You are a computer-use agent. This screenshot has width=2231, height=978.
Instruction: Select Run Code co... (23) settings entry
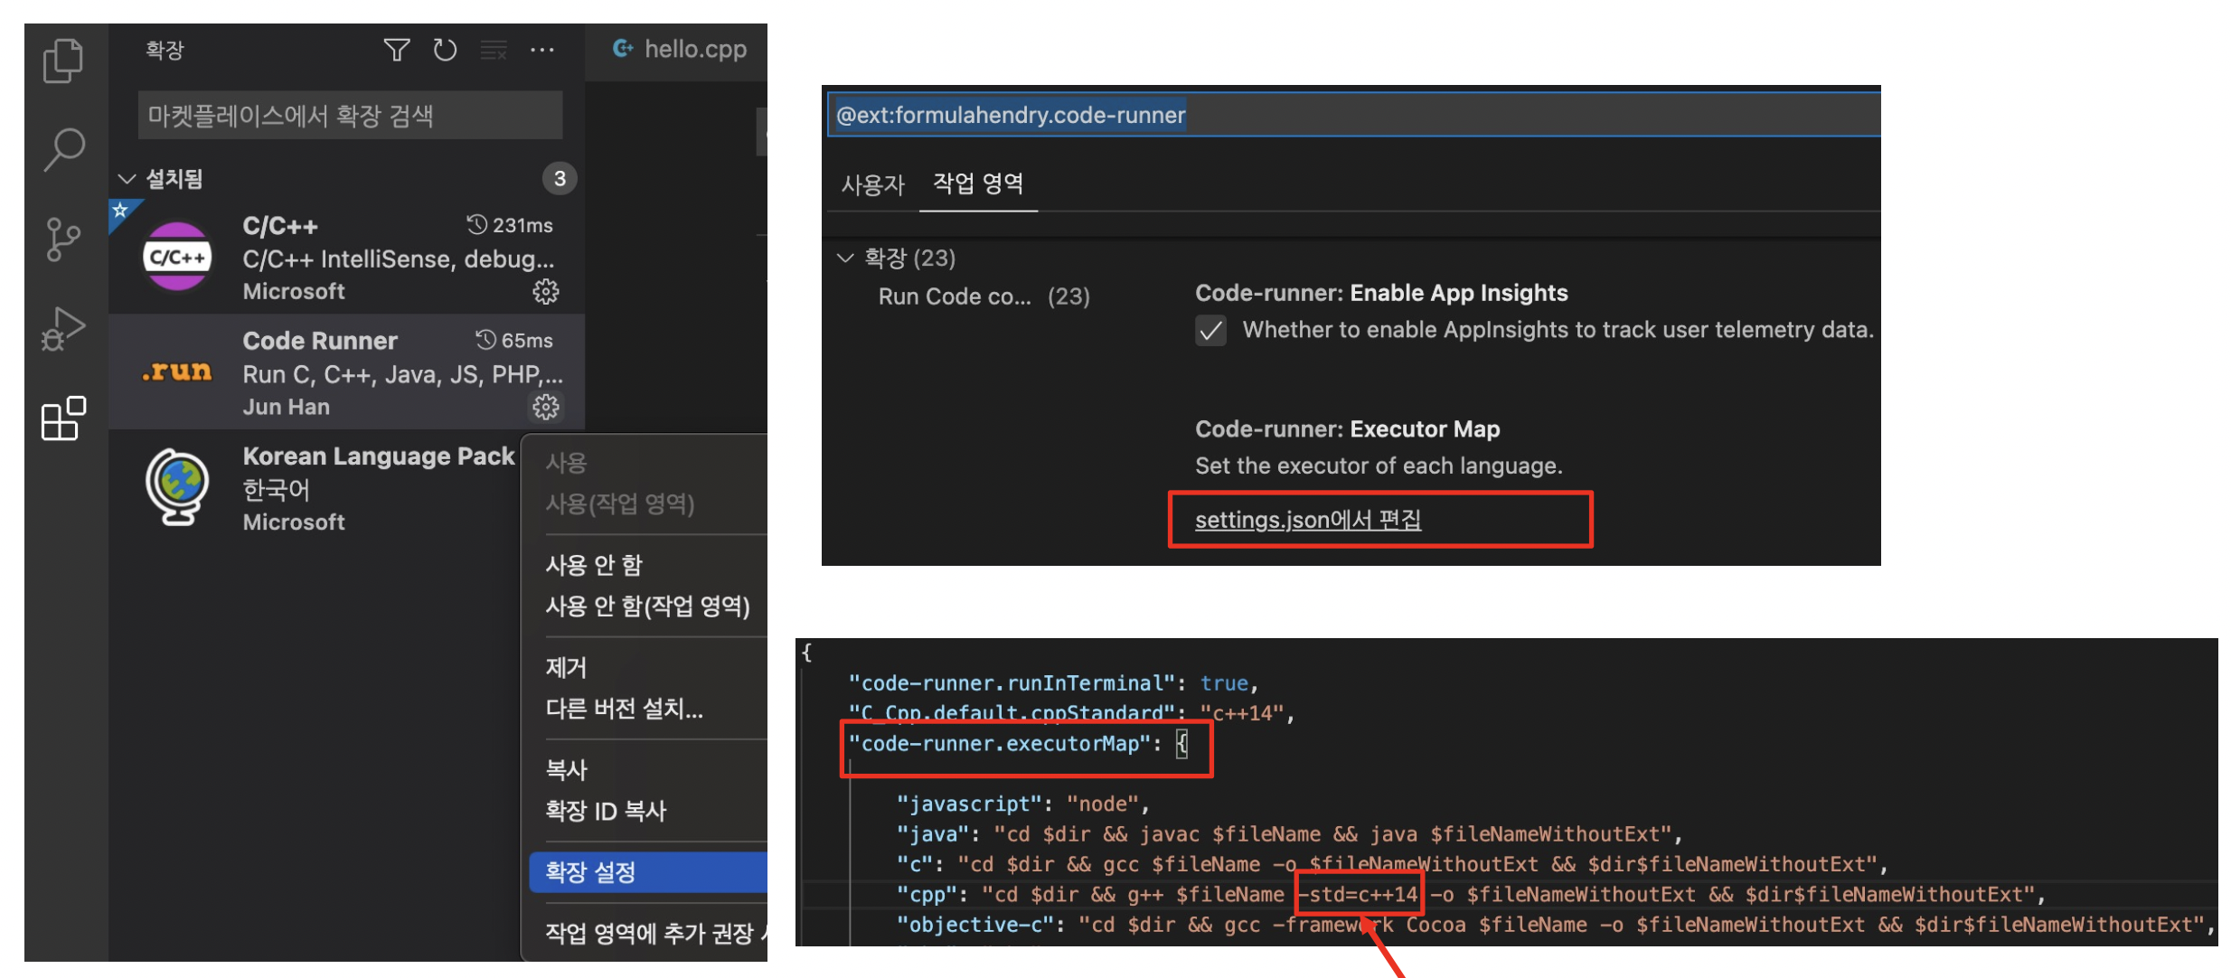click(x=984, y=296)
